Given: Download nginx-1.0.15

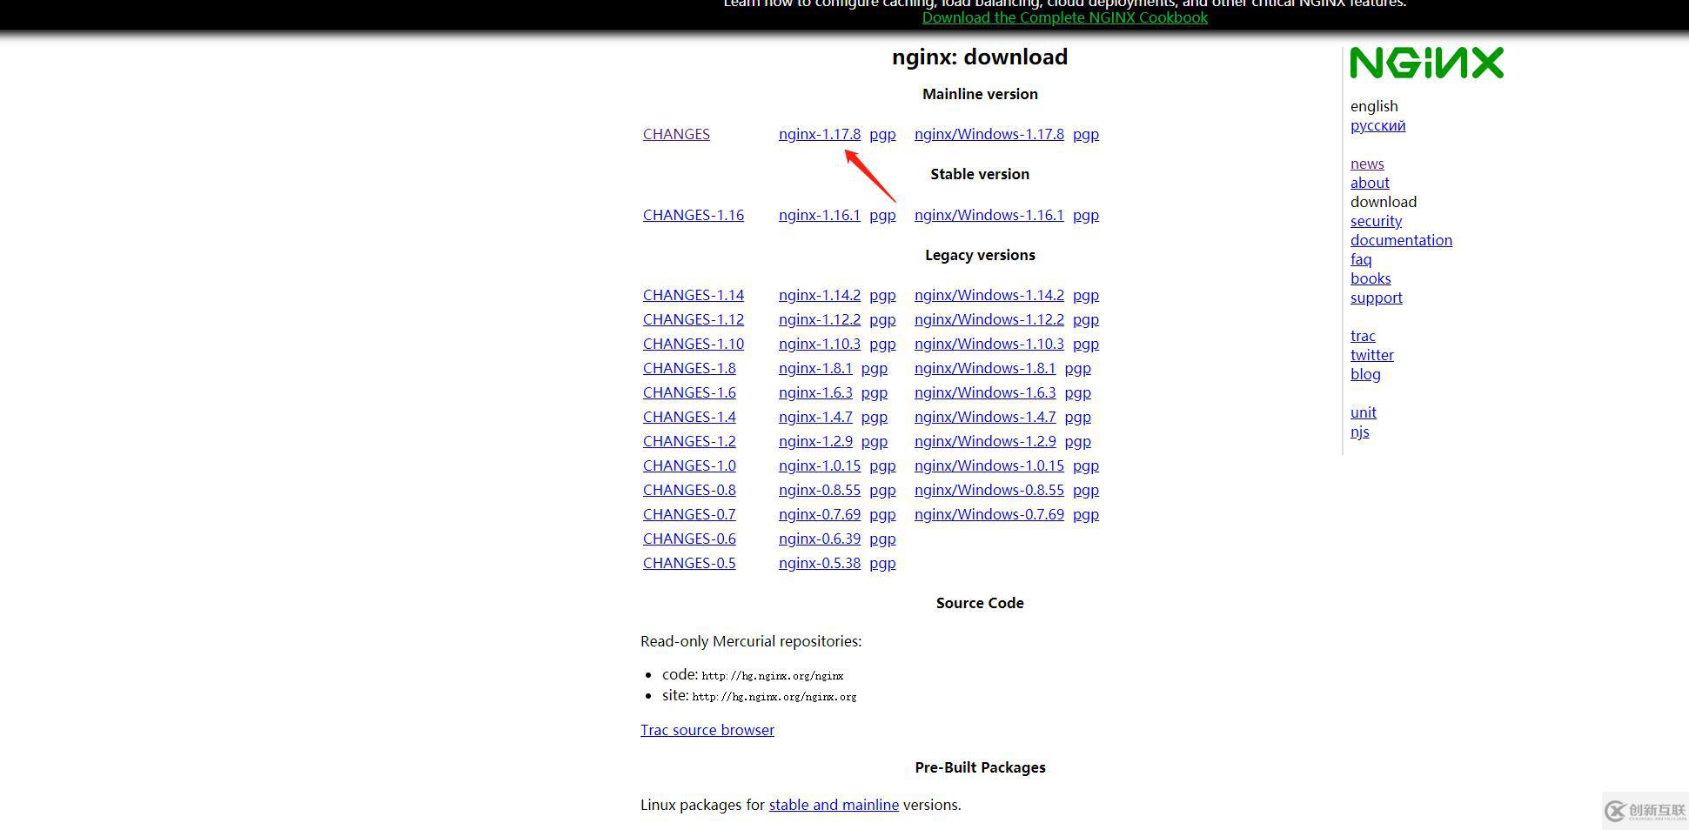Looking at the screenshot, I should coord(820,465).
